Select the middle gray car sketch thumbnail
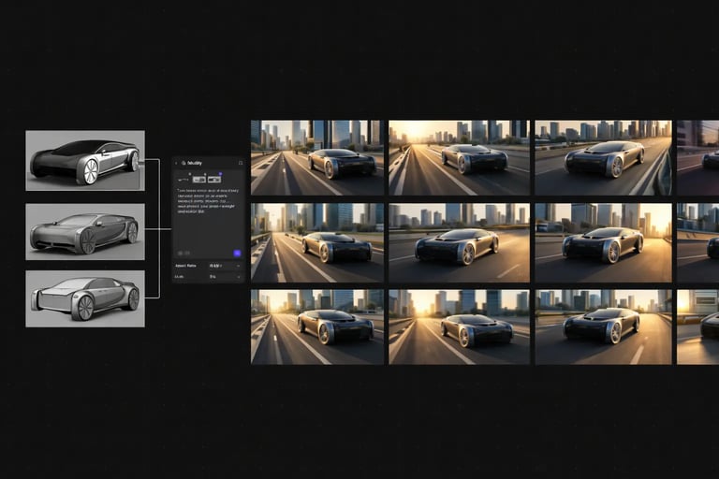The height and width of the screenshot is (479, 719). click(x=85, y=232)
